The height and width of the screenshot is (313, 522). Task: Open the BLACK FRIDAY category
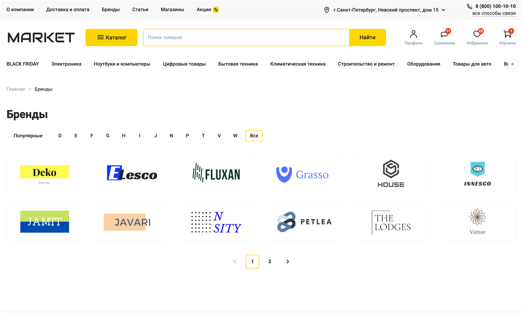point(23,64)
